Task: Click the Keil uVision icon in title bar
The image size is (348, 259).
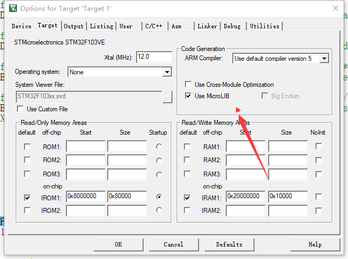Action: pos(13,8)
